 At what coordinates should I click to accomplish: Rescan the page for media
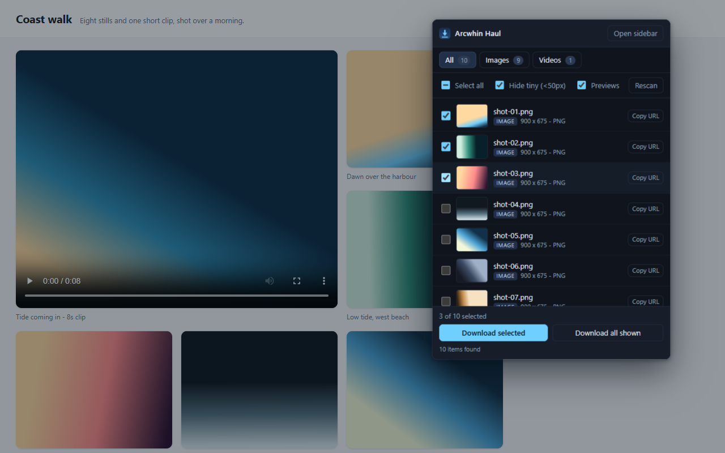pyautogui.click(x=646, y=86)
